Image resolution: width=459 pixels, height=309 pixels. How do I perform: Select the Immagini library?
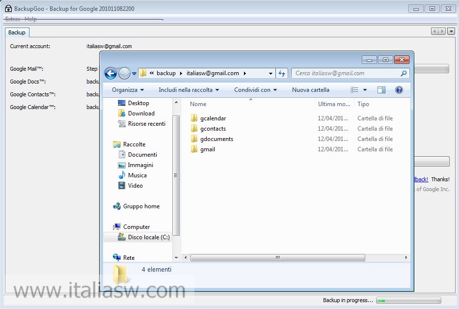click(135, 165)
